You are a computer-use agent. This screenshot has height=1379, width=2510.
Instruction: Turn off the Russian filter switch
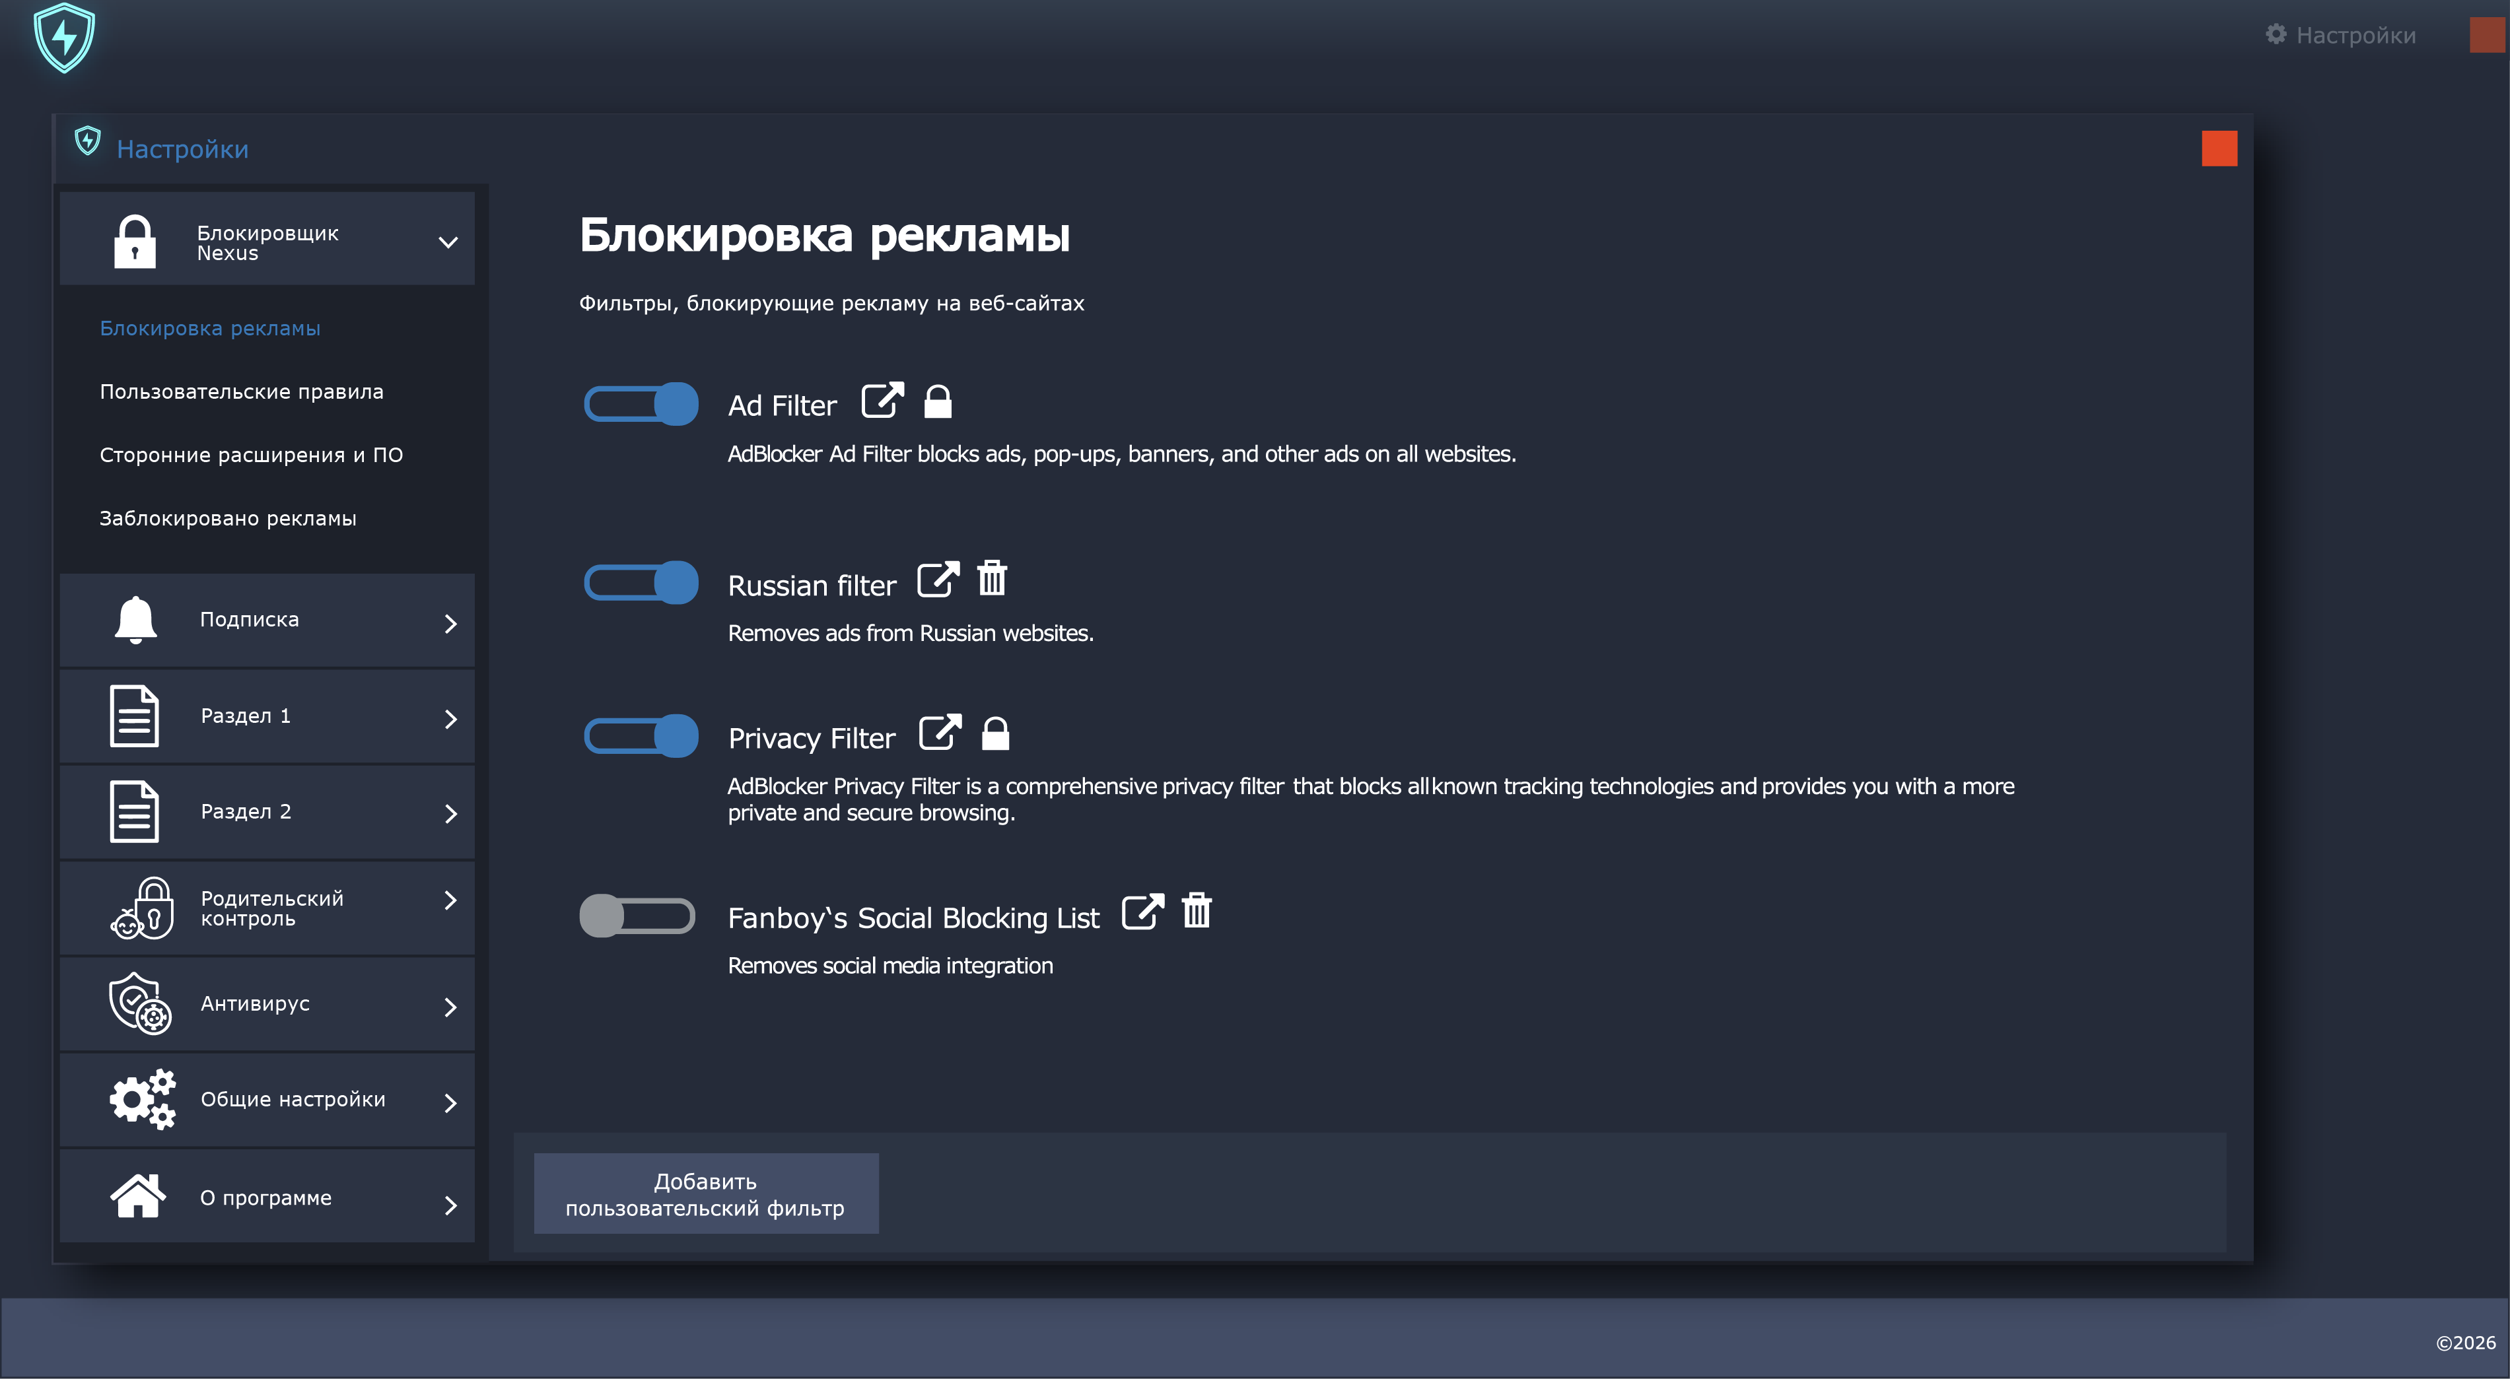point(640,582)
